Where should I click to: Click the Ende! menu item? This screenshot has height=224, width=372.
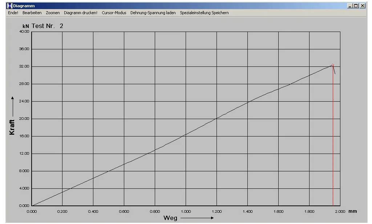click(13, 13)
